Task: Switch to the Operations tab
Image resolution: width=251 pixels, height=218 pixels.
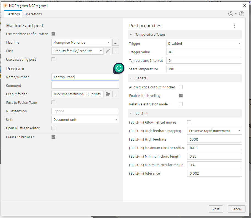Action: pyautogui.click(x=33, y=14)
